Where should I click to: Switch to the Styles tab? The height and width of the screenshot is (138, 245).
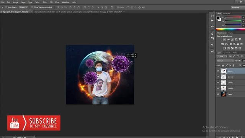tap(230, 33)
